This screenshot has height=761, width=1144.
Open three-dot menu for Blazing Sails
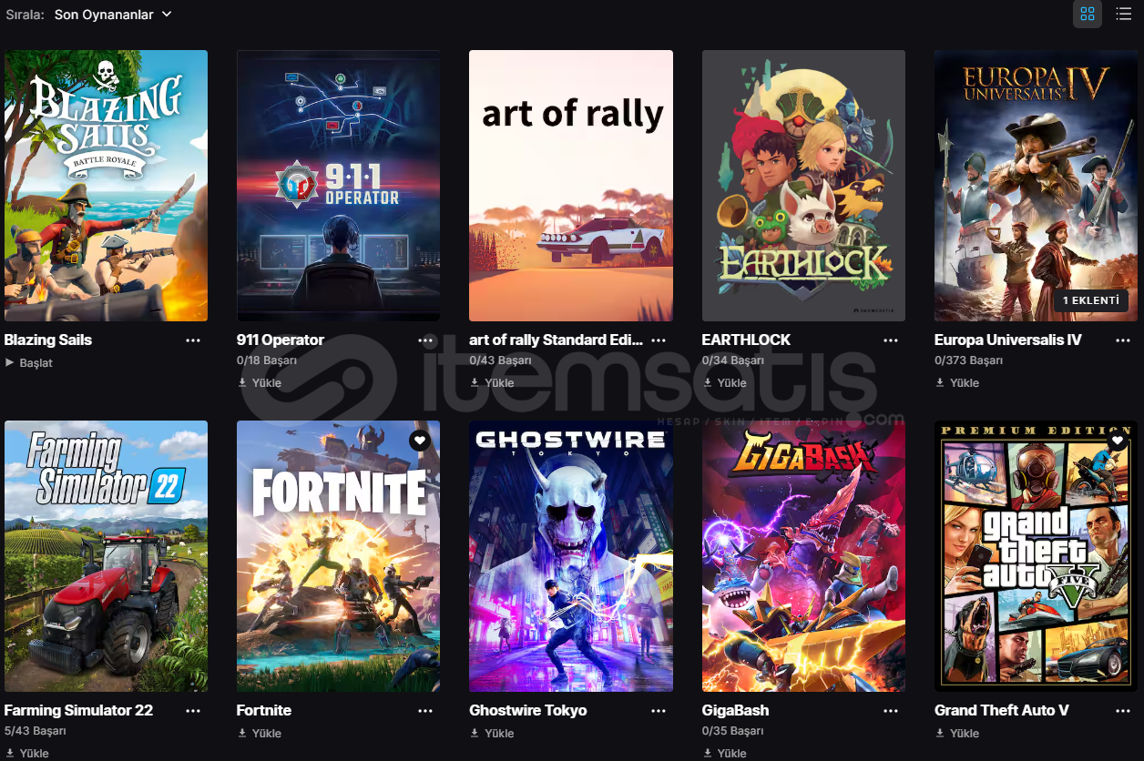pos(193,340)
